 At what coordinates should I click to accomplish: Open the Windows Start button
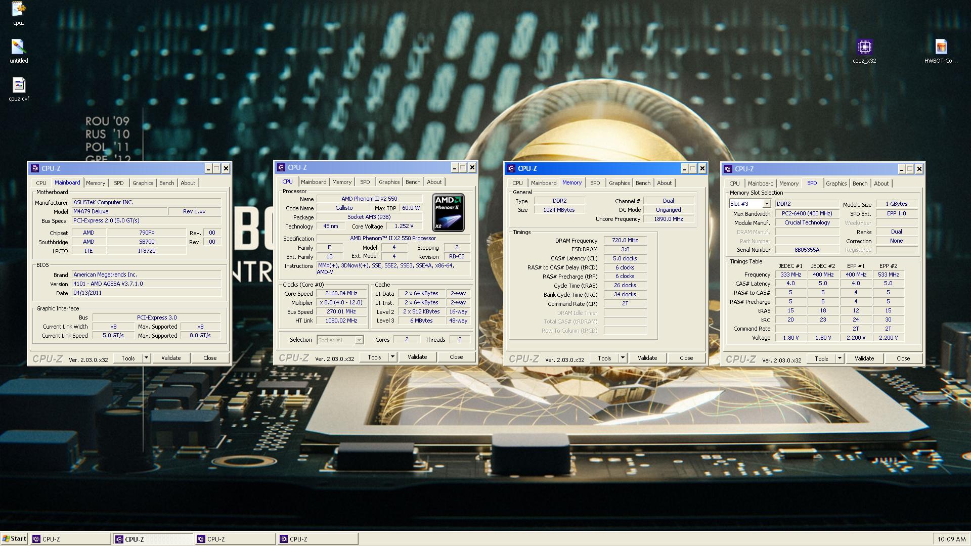coord(15,539)
